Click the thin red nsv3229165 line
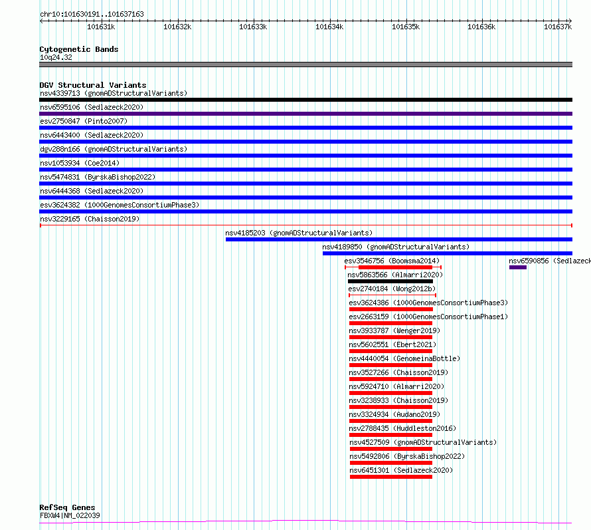This screenshot has height=530, width=591. [x=306, y=225]
